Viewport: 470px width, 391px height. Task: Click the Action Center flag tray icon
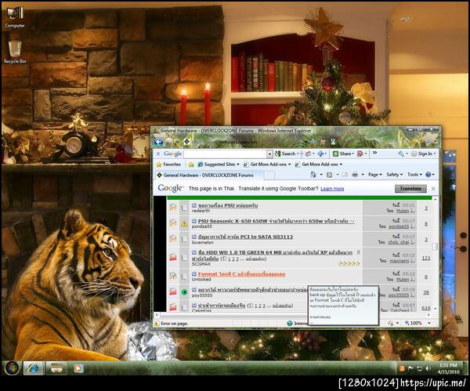pyautogui.click(x=410, y=368)
